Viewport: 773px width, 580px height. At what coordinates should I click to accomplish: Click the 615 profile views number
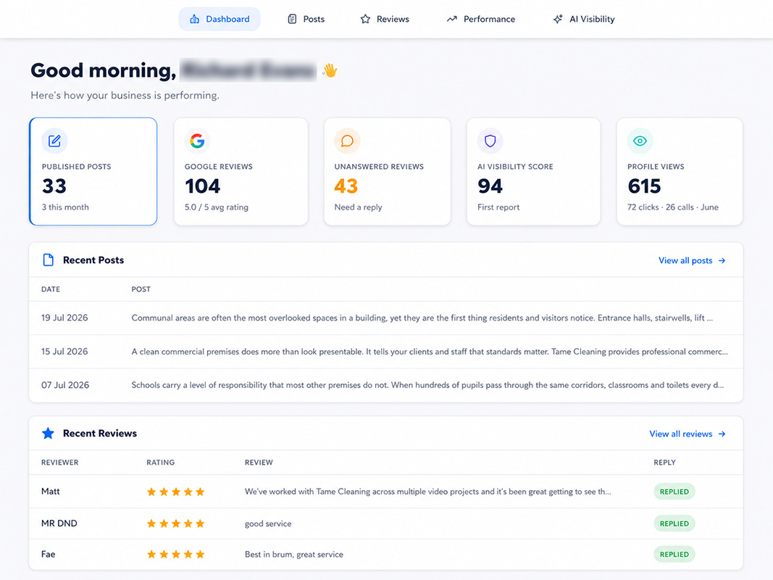point(644,186)
